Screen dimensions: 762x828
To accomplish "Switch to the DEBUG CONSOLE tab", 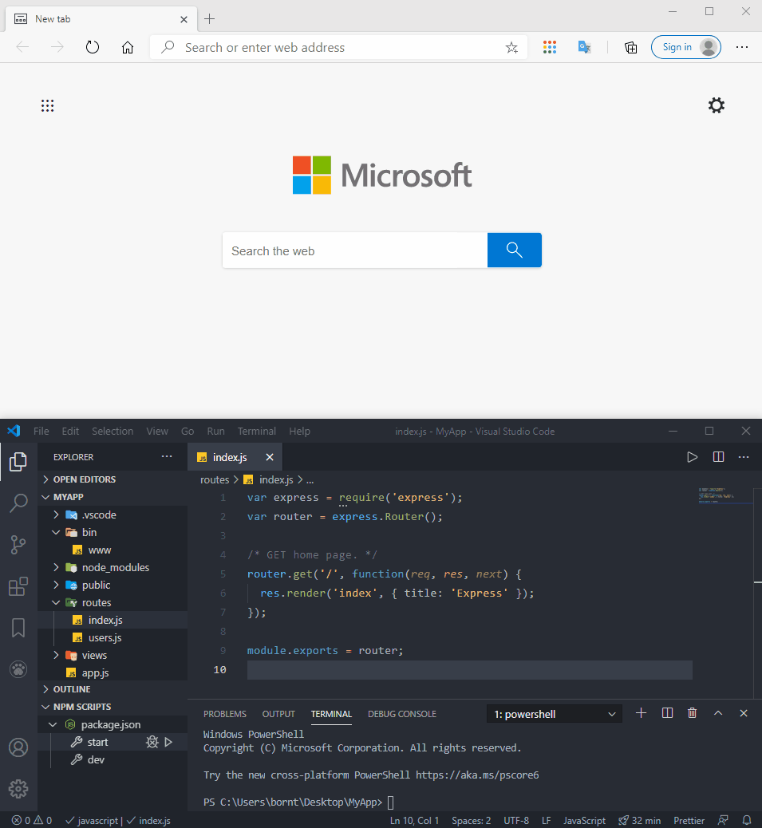I will [401, 714].
